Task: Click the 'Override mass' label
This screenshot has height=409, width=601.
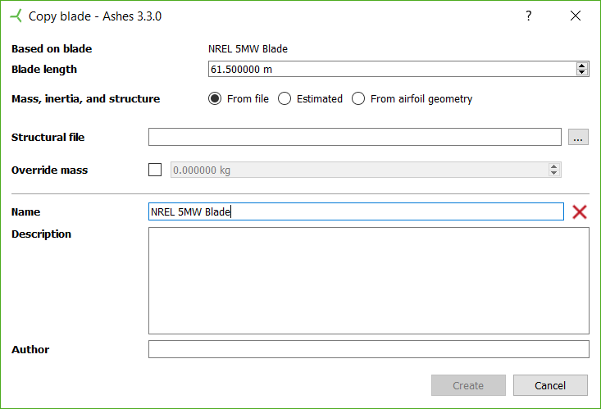Action: tap(49, 170)
